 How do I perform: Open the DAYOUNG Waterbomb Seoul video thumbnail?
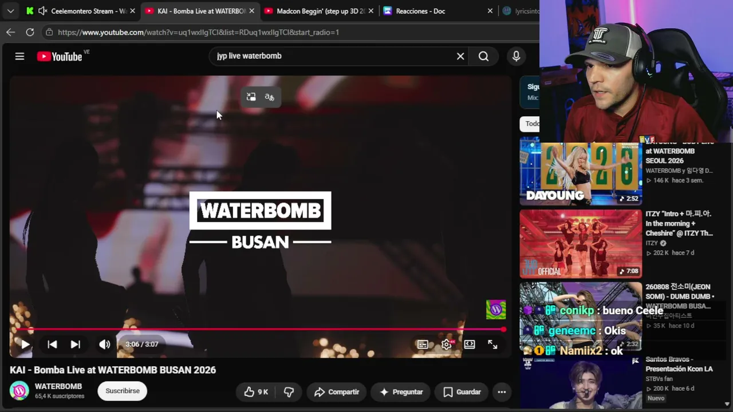581,171
